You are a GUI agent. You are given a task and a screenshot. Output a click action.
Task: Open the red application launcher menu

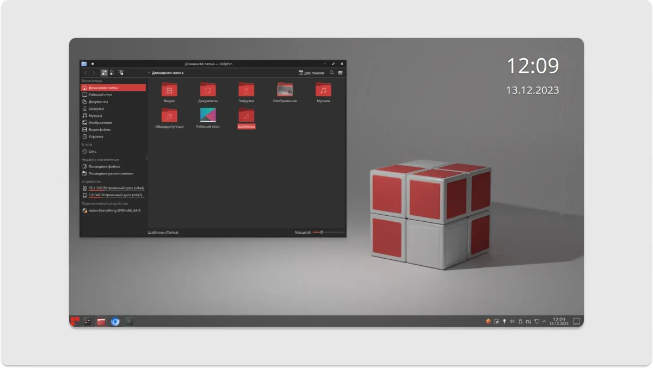[75, 321]
